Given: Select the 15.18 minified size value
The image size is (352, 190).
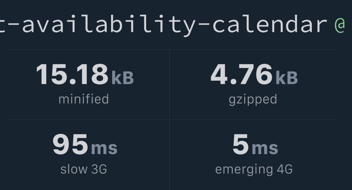Looking at the screenshot, I should pos(72,74).
